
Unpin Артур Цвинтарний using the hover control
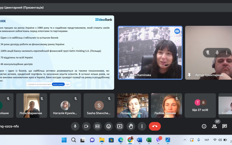tap(208, 53)
